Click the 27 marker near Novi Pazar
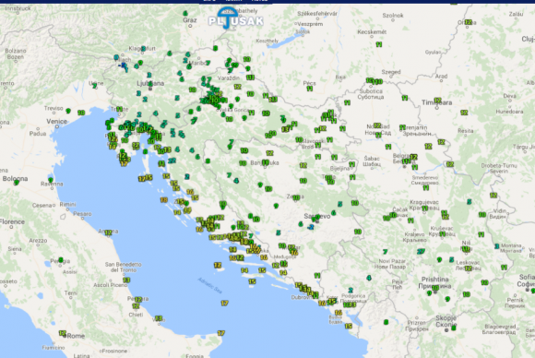Screen dimensions: 535x358 pos(421,252)
